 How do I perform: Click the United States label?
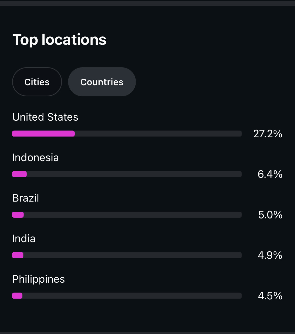click(x=45, y=117)
